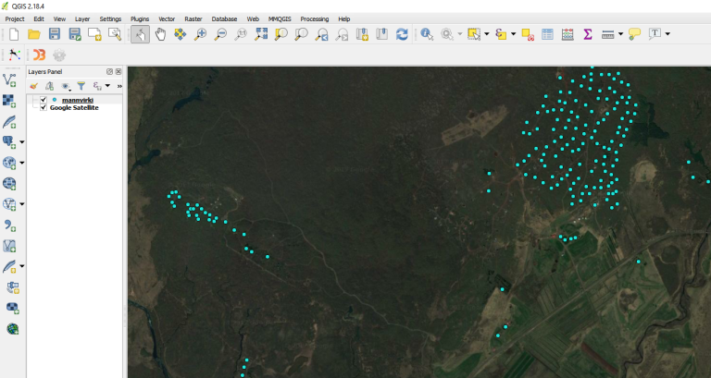The width and height of the screenshot is (711, 378).
Task: Toggle the Google Satellite layer checkbox
Action: pos(44,107)
